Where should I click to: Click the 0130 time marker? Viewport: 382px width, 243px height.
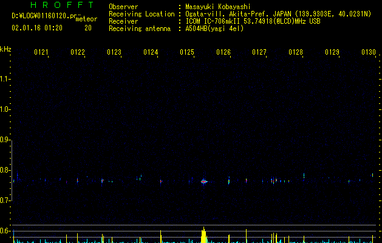click(x=369, y=52)
